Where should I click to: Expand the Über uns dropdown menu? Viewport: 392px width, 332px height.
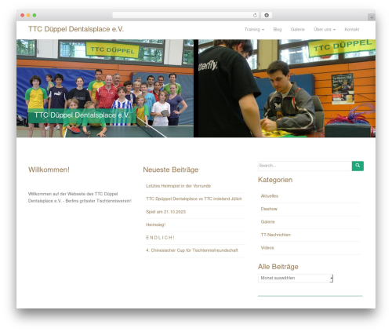pyautogui.click(x=325, y=29)
